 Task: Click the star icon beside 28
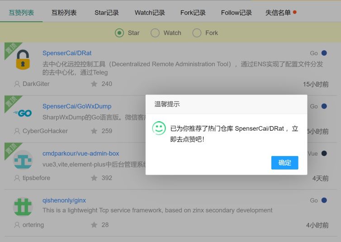(x=94, y=225)
